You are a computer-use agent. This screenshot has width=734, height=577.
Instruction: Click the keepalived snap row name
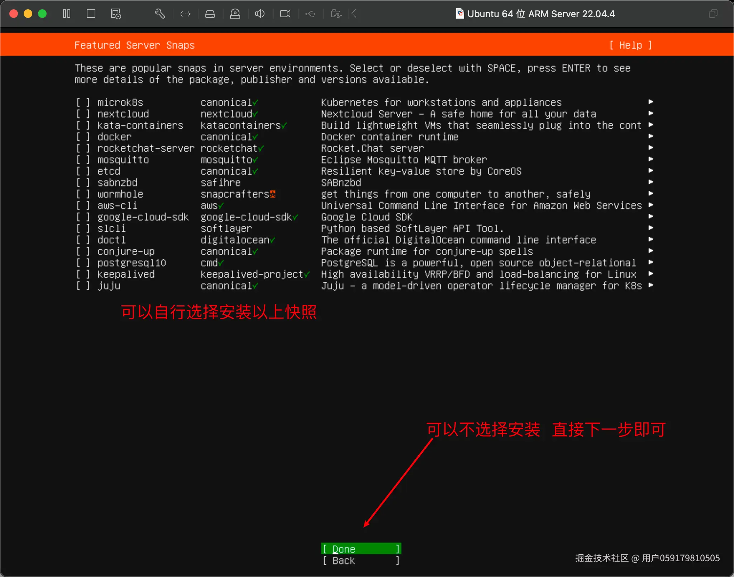(126, 275)
